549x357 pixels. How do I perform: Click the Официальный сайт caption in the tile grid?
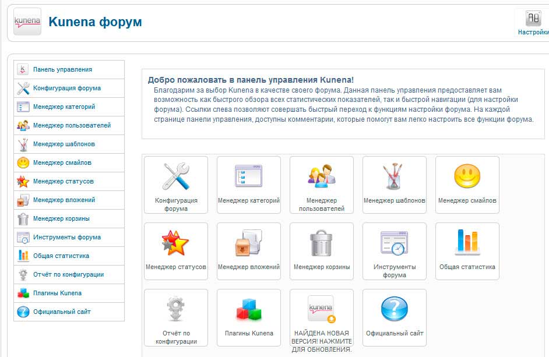pyautogui.click(x=395, y=334)
